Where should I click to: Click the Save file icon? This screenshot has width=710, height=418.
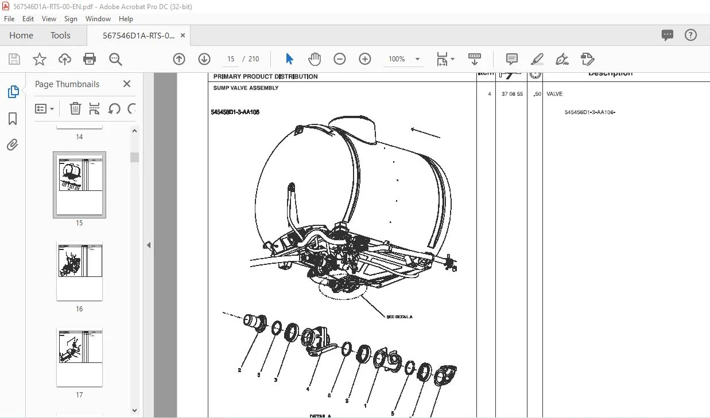[14, 59]
